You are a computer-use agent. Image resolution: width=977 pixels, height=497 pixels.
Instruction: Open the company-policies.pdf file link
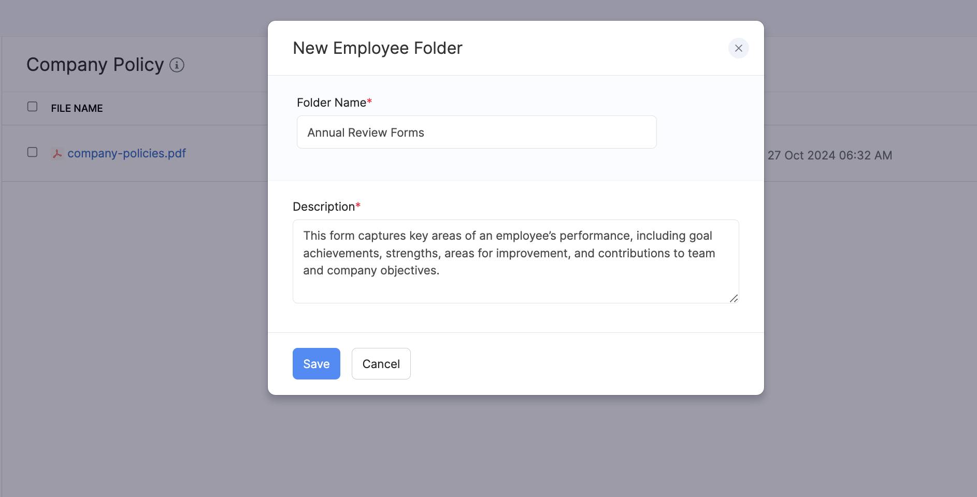126,153
